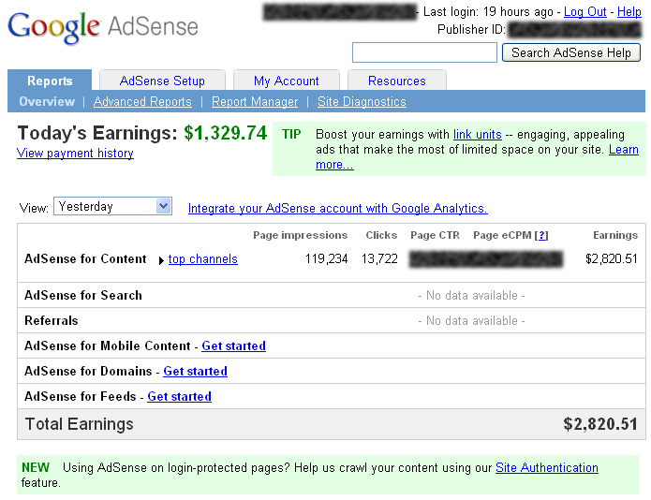Click the TIP label in green box

pos(291,135)
